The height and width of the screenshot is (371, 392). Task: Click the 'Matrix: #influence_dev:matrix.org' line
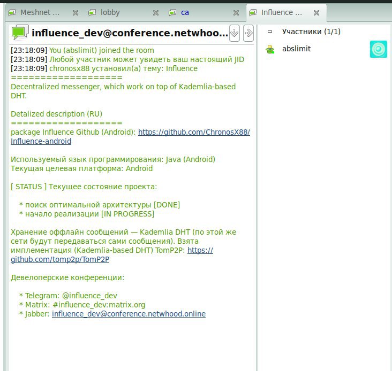[x=82, y=305]
